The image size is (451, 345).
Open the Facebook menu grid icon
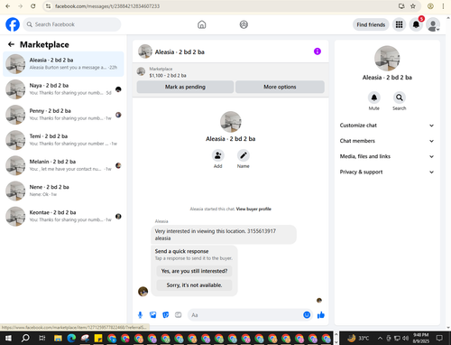click(x=399, y=24)
